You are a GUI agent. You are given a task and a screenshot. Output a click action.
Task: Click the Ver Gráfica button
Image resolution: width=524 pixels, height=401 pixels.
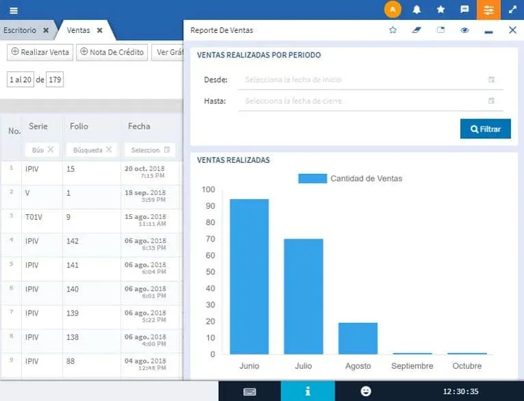click(168, 52)
